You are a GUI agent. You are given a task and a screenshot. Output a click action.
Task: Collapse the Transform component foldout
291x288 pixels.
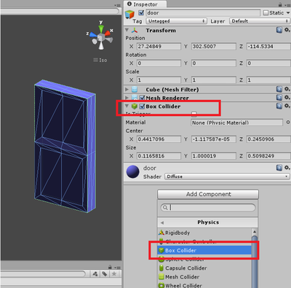pos(127,30)
